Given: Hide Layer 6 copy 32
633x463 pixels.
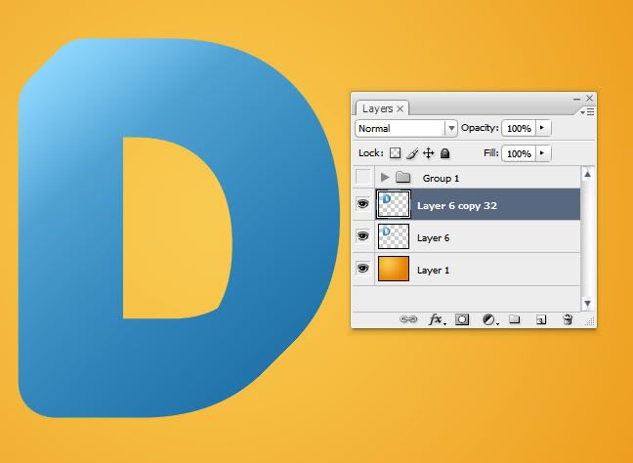Looking at the screenshot, I should (x=362, y=204).
